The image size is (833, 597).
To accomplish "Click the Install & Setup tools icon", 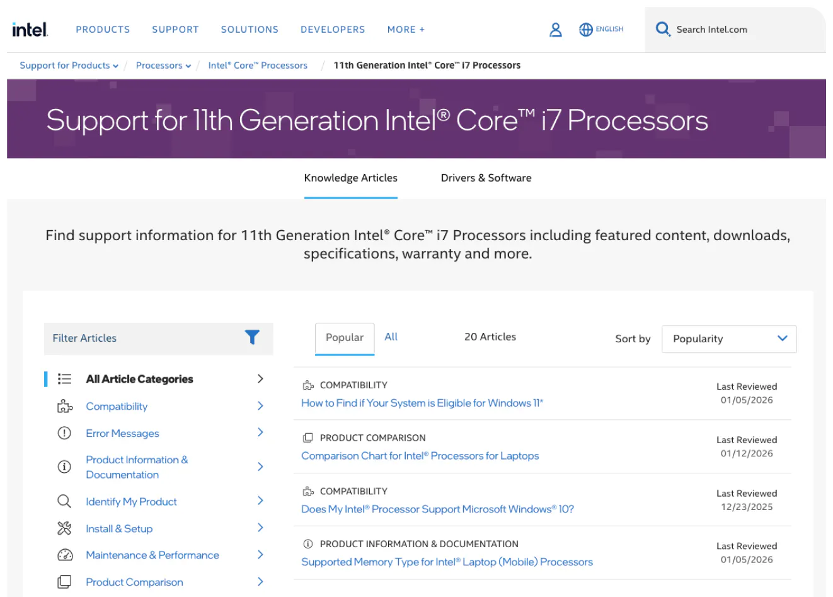I will 64,528.
